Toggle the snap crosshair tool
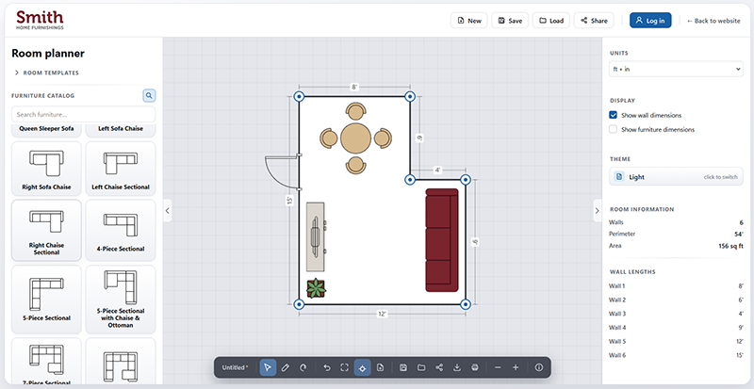Image resolution: width=754 pixels, height=389 pixels. pos(363,367)
